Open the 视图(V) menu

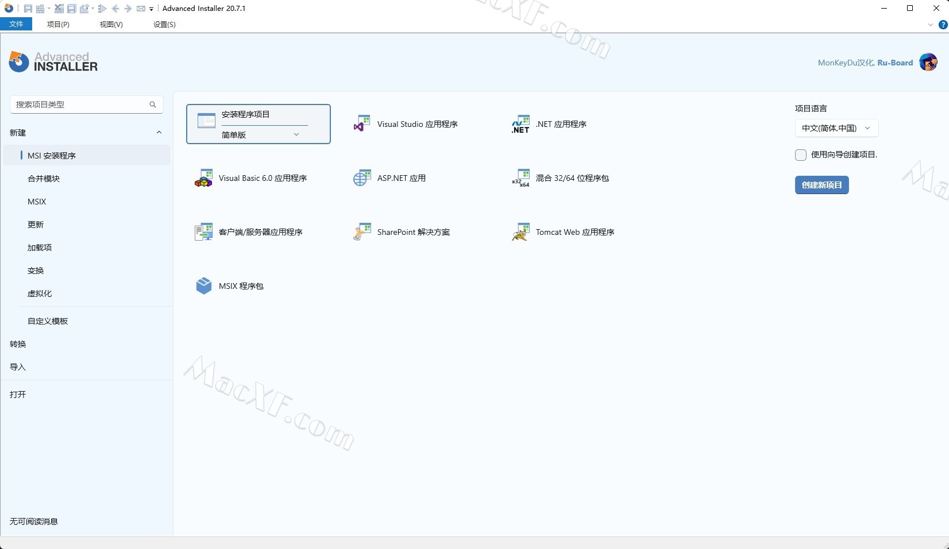(111, 24)
